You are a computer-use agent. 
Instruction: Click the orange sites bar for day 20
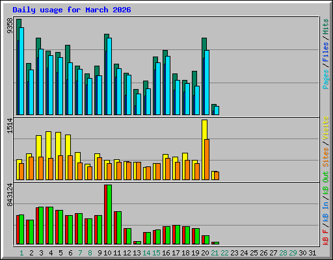pos(207,159)
